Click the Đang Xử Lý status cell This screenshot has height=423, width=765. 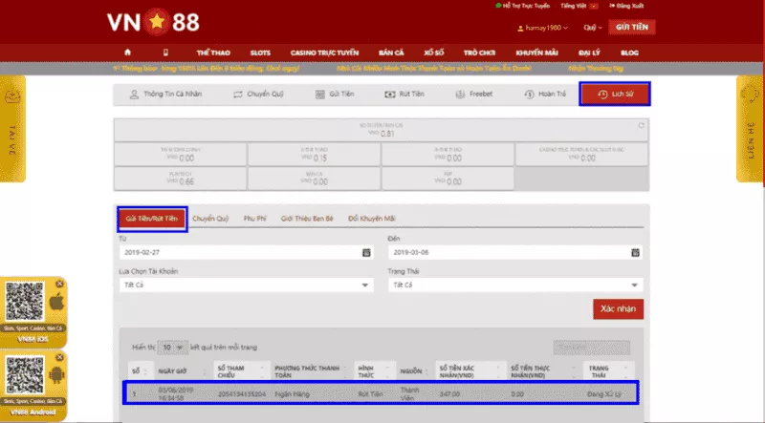click(604, 393)
